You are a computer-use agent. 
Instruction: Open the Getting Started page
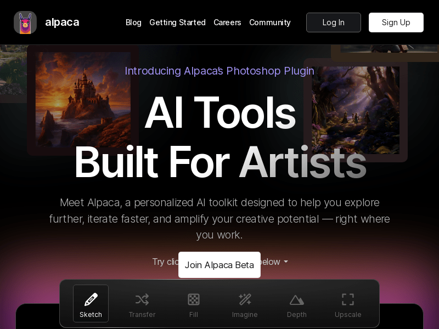click(x=177, y=22)
